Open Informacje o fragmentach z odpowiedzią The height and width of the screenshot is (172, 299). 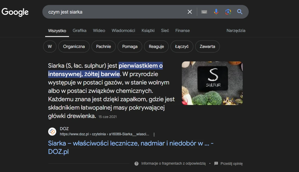tap(173, 164)
